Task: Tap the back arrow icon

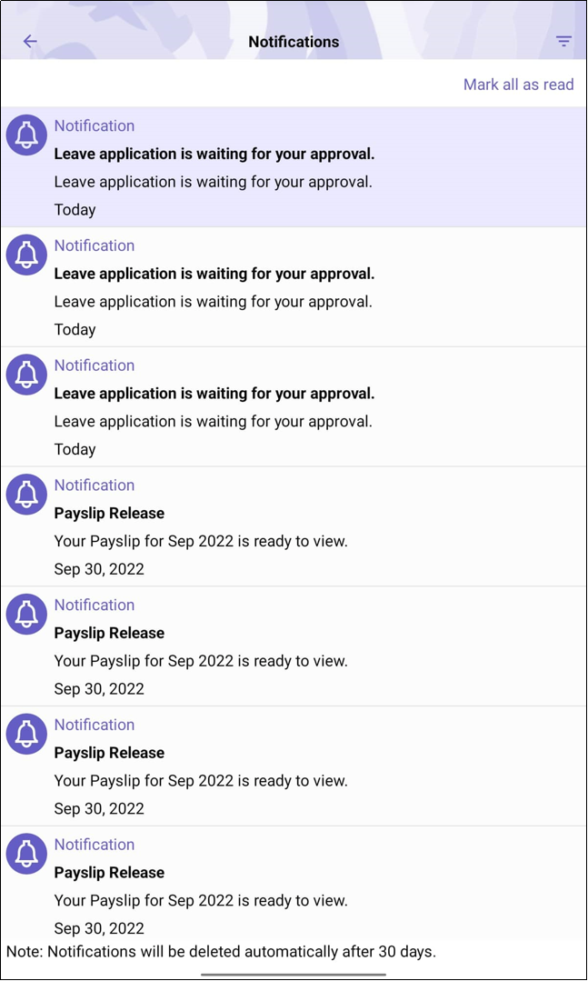Action: [30, 41]
